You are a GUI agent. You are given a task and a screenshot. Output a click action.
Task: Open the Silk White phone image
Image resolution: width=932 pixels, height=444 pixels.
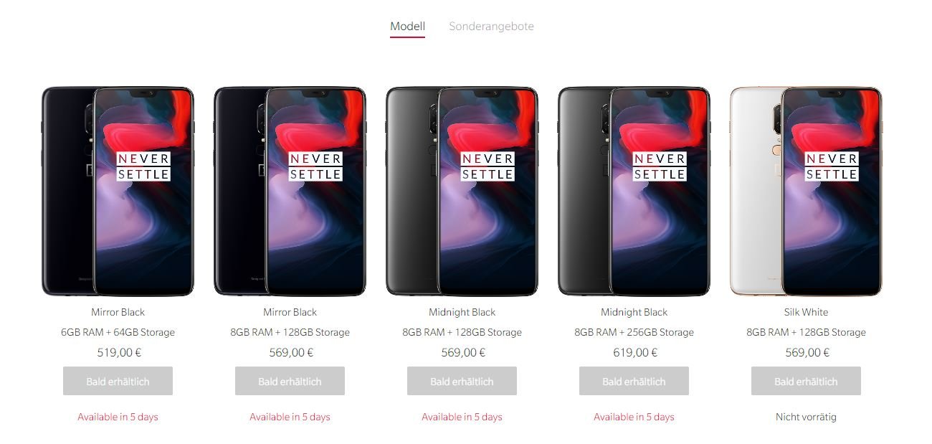806,192
